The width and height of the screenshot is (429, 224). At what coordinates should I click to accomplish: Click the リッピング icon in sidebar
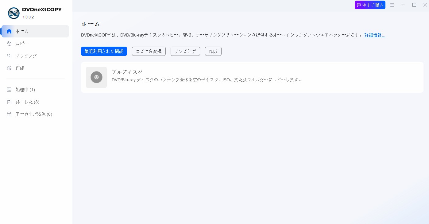click(9, 56)
